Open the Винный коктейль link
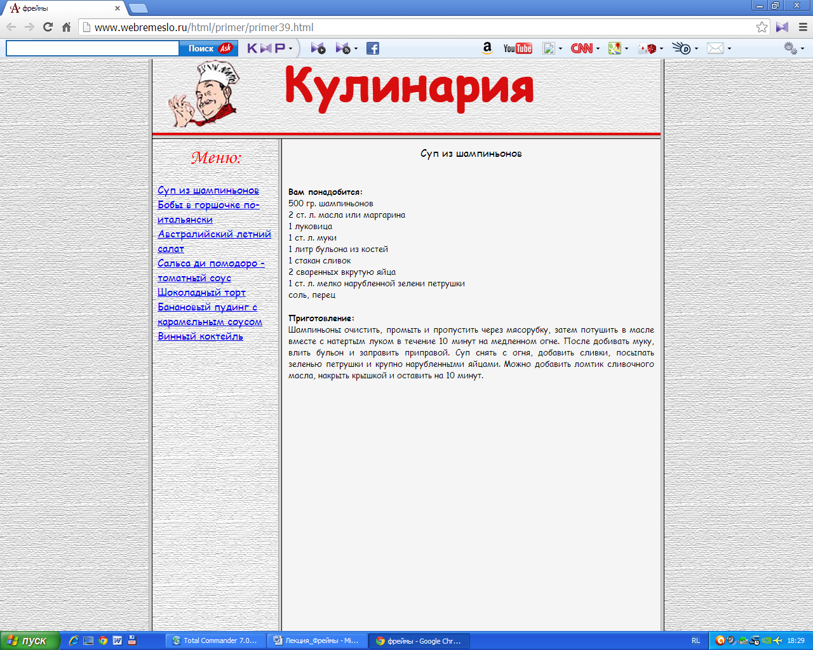813x650 pixels. pos(200,336)
